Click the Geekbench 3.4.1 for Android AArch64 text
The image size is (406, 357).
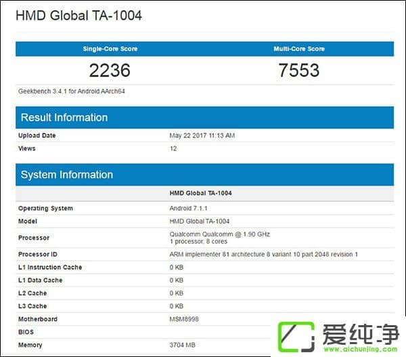pyautogui.click(x=72, y=91)
